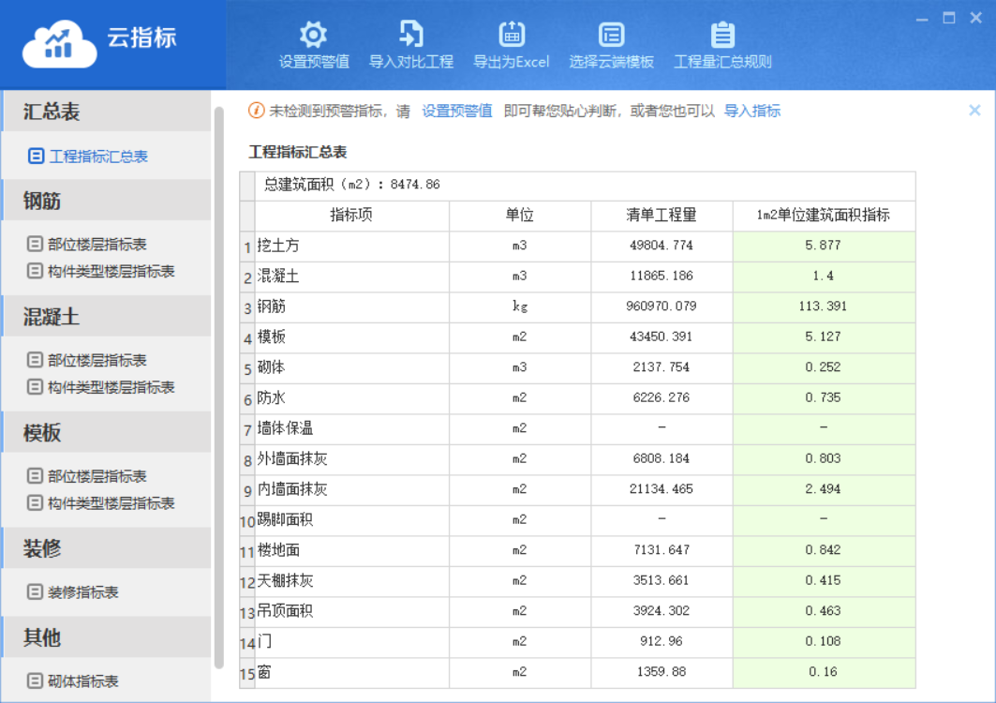Click the kg unit cell for 钢筋

520,307
